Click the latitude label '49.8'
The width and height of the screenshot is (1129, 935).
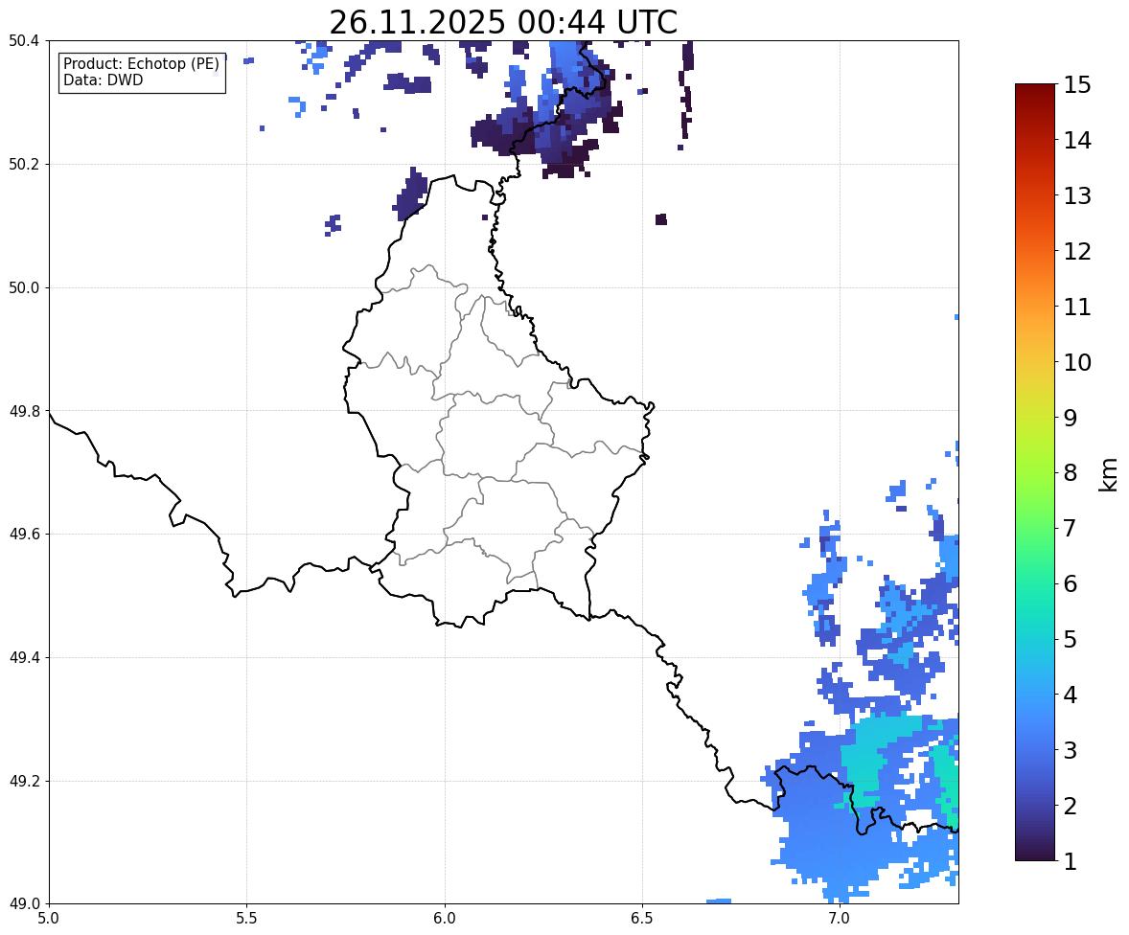click(24, 411)
